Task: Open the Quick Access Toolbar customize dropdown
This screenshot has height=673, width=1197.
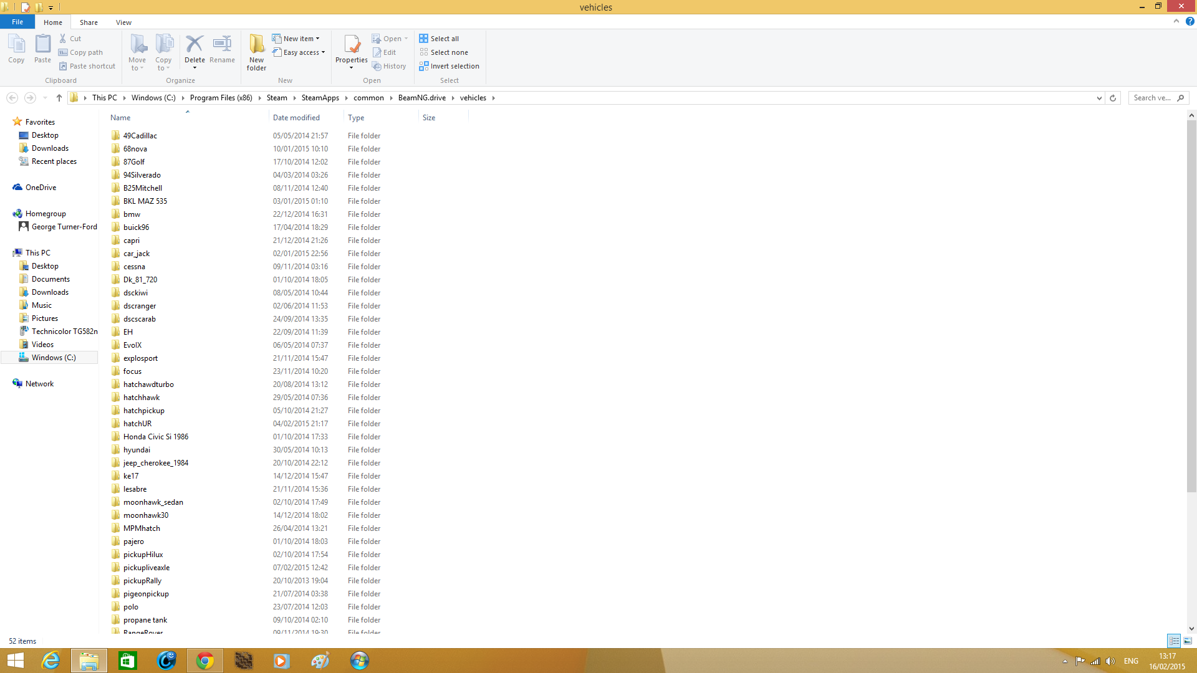Action: (x=51, y=7)
